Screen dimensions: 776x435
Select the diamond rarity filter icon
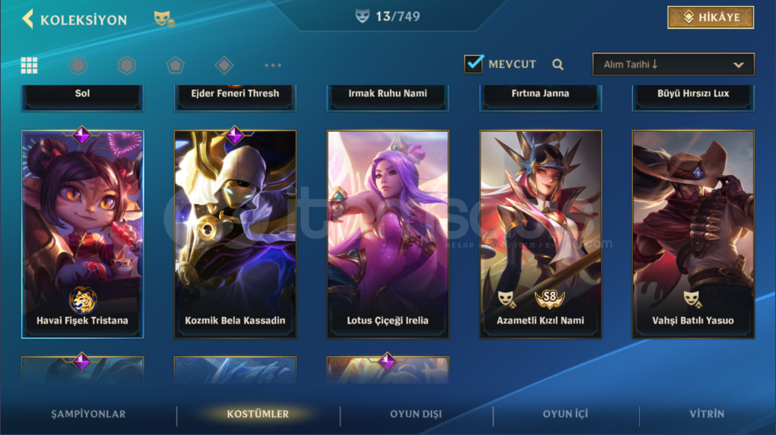[x=224, y=65]
